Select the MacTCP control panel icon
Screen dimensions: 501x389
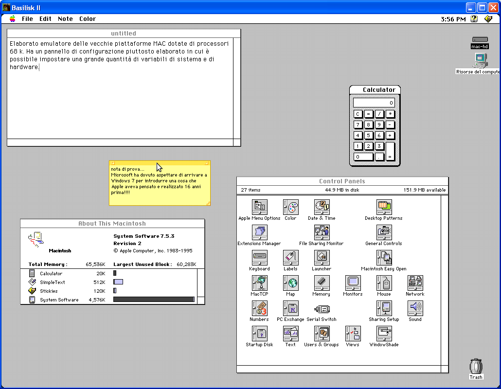point(259,283)
